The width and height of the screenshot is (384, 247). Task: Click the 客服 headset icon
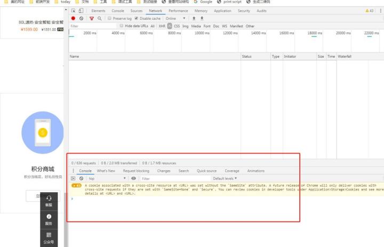(x=49, y=198)
